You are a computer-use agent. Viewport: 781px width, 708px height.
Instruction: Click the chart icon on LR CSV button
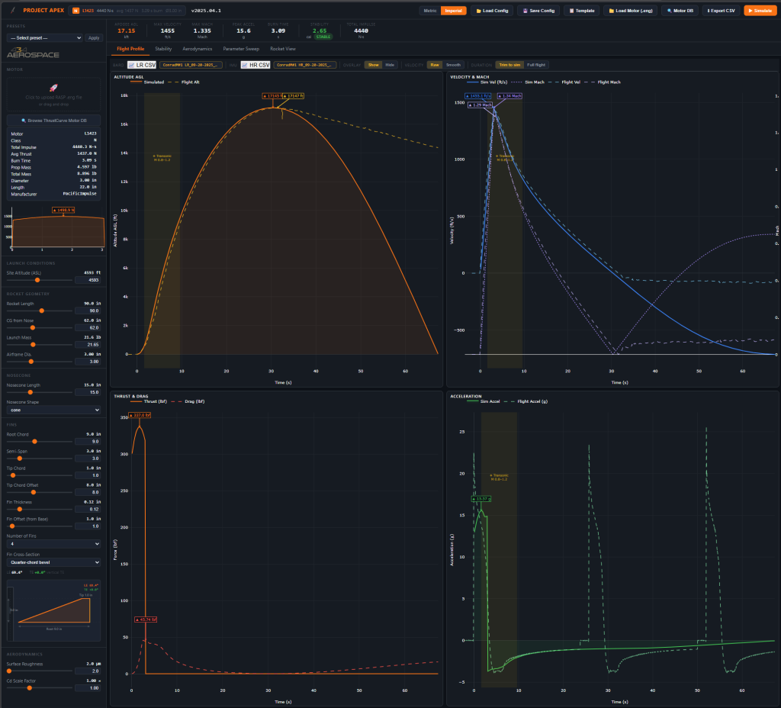click(131, 65)
